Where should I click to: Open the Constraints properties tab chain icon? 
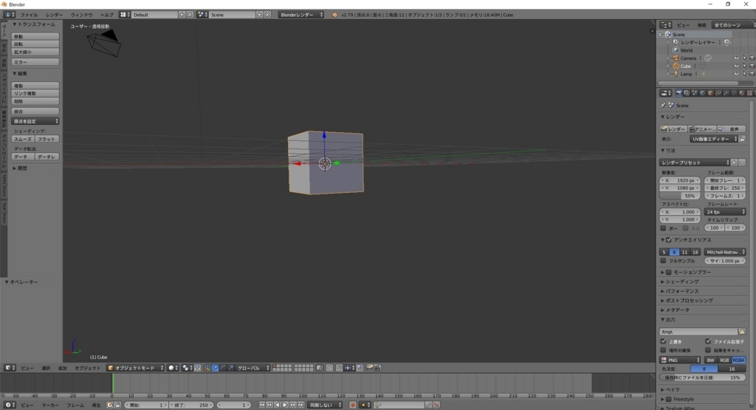(x=718, y=93)
